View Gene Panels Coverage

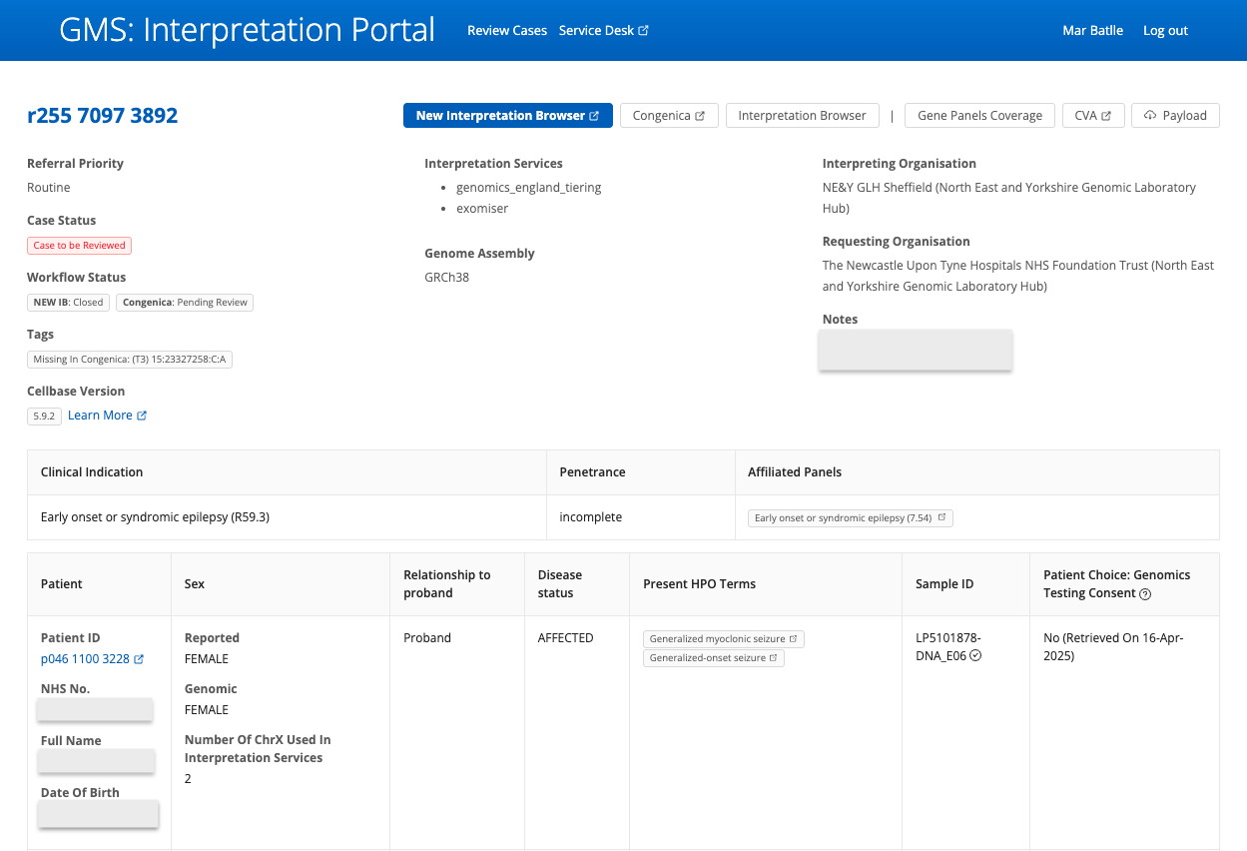click(x=979, y=116)
